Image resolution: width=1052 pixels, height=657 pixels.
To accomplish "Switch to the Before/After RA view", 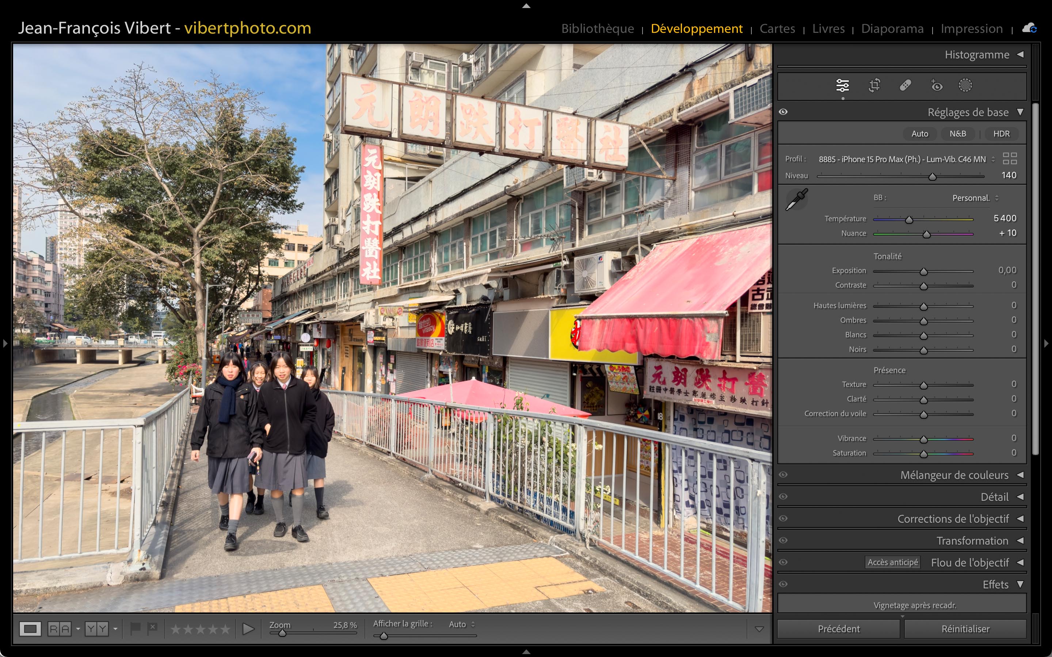I will pos(60,629).
